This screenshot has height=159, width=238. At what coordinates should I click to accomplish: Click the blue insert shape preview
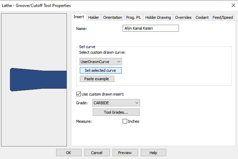[38, 79]
